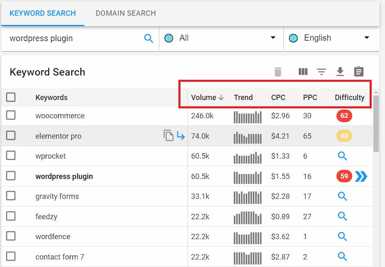The image size is (385, 267).
Task: Click double chevron beside wordpress plugin score
Action: 361,176
